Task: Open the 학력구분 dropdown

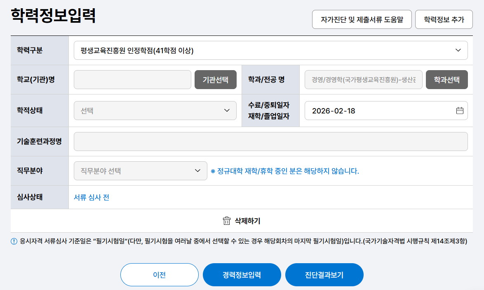Action: [x=271, y=50]
